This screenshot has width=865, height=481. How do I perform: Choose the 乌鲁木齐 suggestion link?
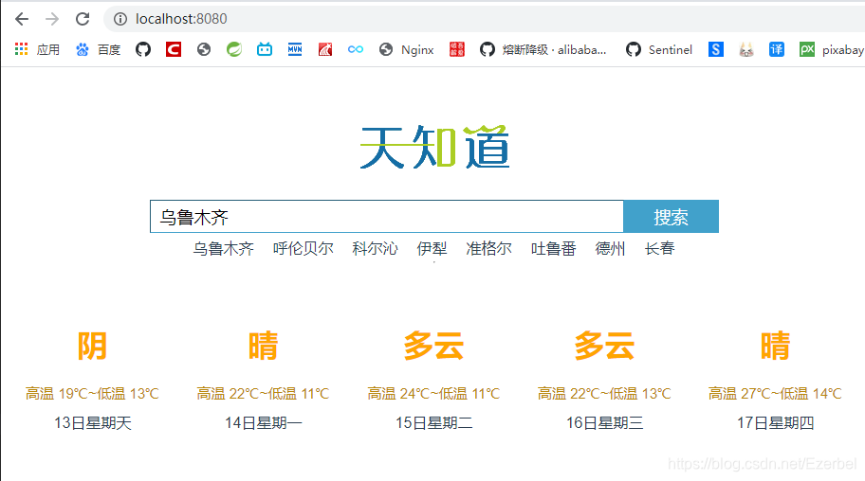click(x=224, y=248)
